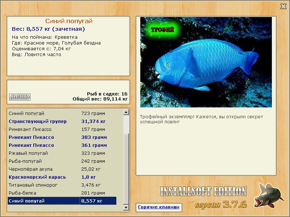The image size is (290, 217).
Task: Open the Горячие клавиши link
Action: click(159, 207)
